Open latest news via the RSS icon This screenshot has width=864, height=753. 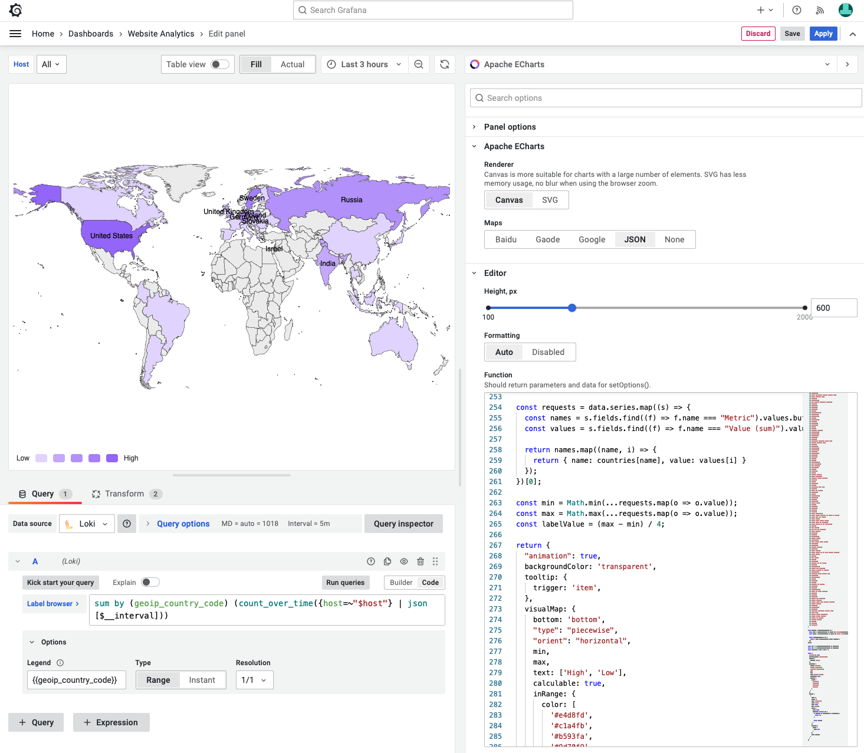pos(820,10)
